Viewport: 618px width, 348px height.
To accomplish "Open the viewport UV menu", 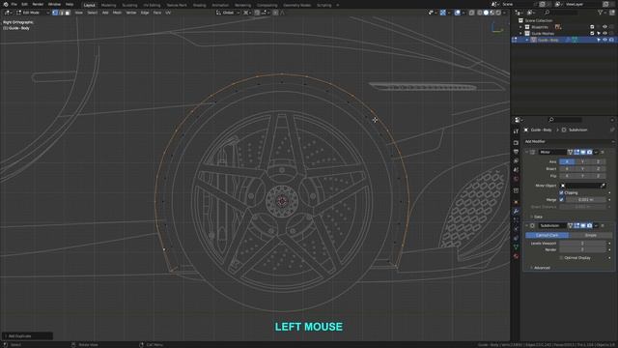I will point(168,13).
